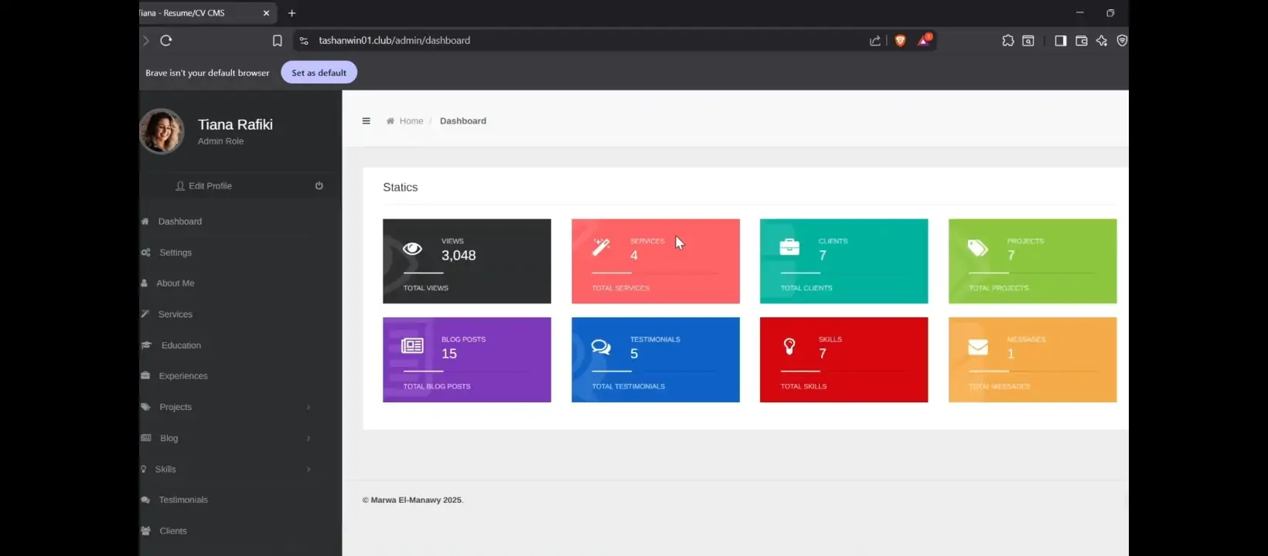Image resolution: width=1268 pixels, height=556 pixels.
Task: Click the tags icon on Projects card
Action: (x=978, y=247)
